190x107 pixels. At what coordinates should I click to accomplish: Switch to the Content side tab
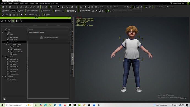click(72, 71)
